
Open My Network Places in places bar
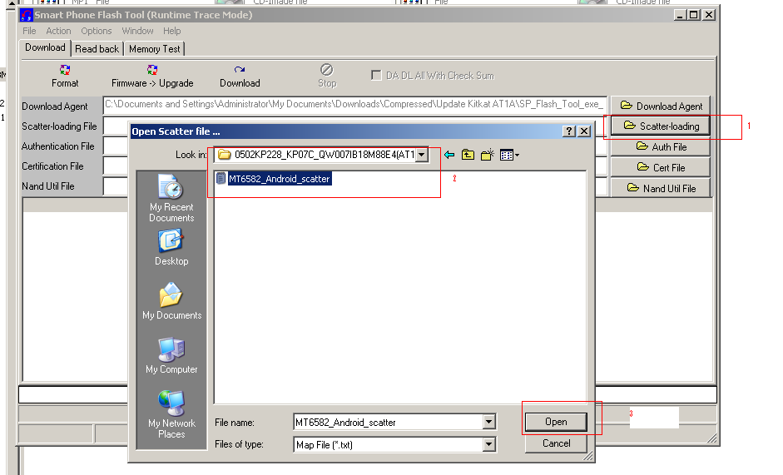(171, 414)
